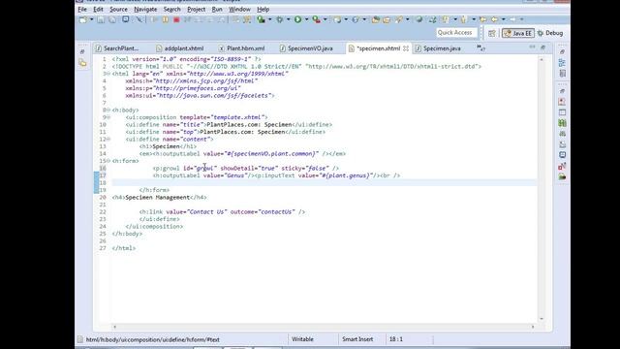Click the Save icon in toolbar
The height and width of the screenshot is (349, 620).
point(101,19)
